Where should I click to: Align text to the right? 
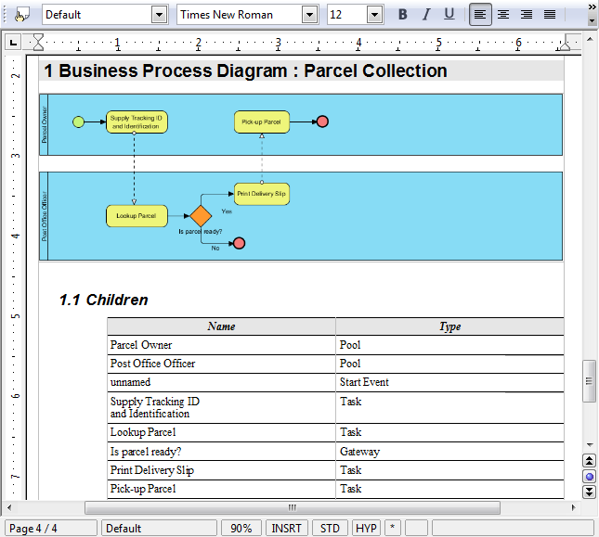coord(527,15)
